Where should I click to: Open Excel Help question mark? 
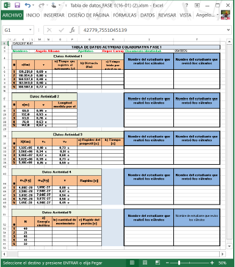pyautogui.click(x=187, y=5)
